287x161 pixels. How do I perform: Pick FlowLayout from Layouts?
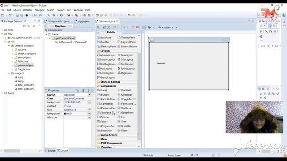126,55
